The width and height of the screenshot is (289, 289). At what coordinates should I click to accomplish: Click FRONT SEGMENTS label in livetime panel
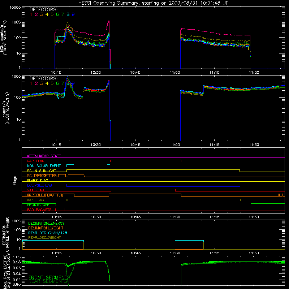click(x=49, y=277)
